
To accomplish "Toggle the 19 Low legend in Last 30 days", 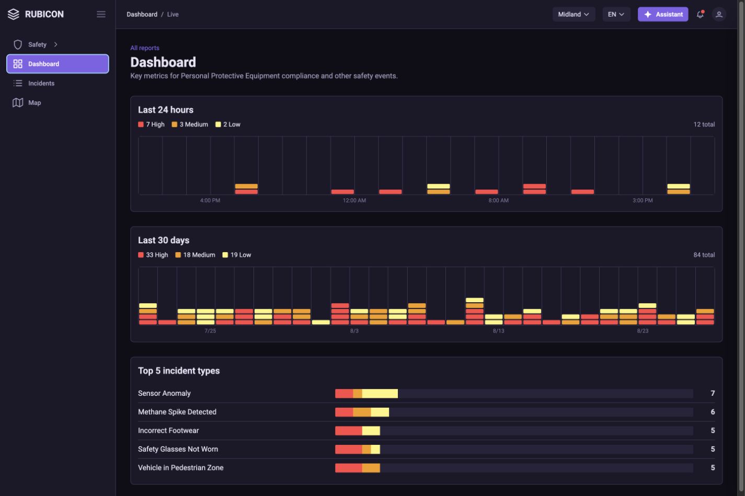I will tap(237, 255).
